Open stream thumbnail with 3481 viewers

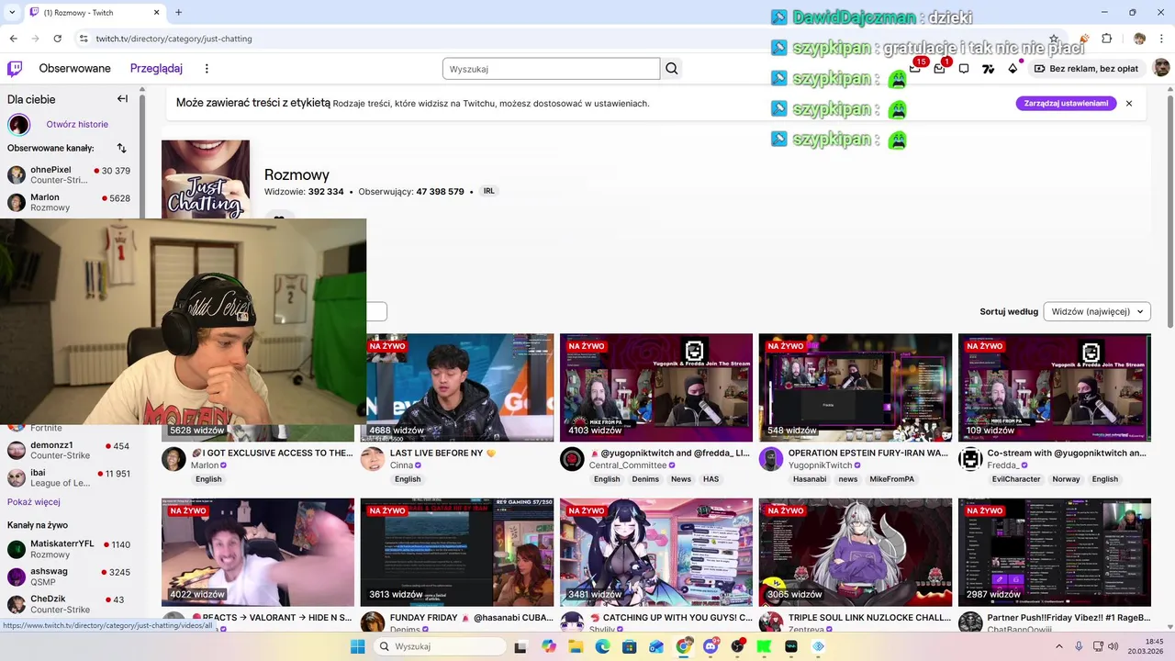click(656, 553)
